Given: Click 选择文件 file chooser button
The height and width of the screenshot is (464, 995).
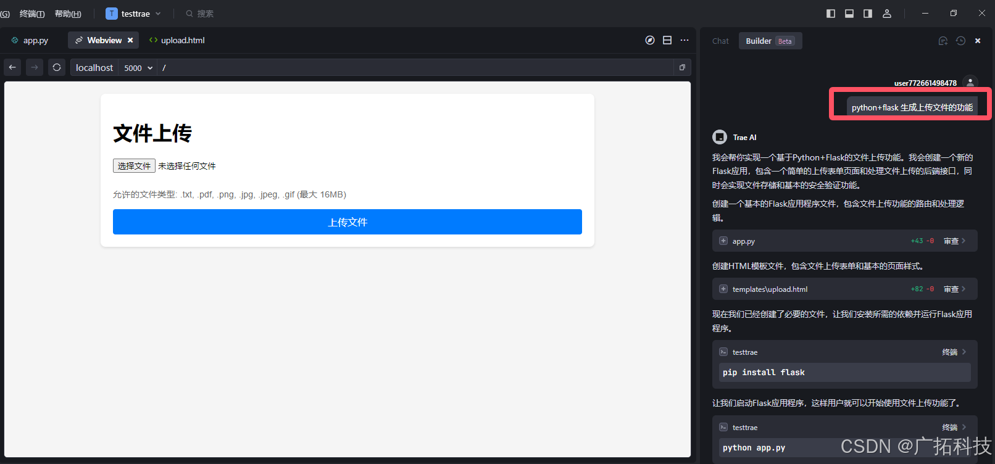Looking at the screenshot, I should pyautogui.click(x=134, y=166).
